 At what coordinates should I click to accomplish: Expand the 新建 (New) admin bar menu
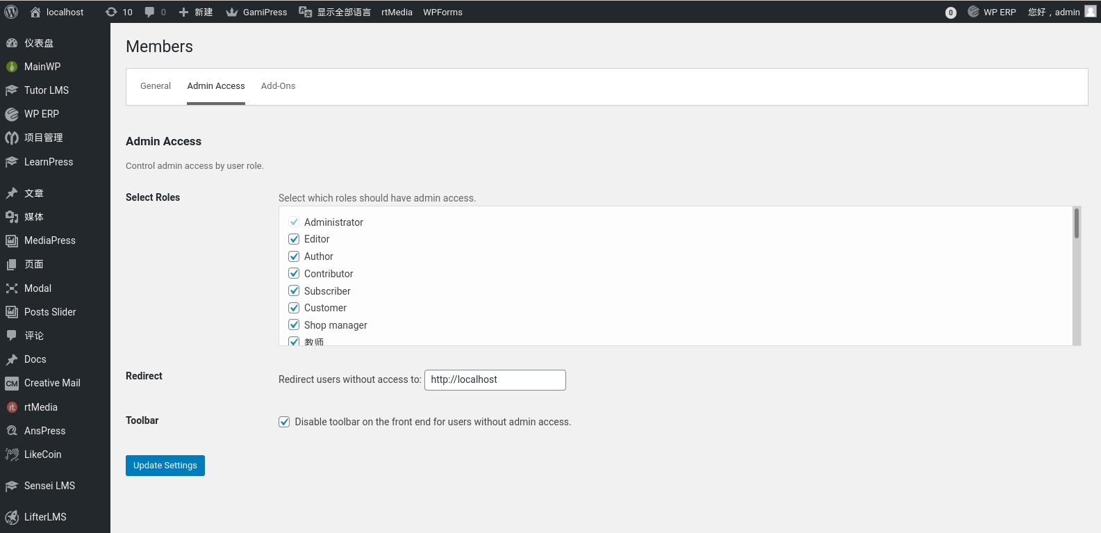coord(196,12)
